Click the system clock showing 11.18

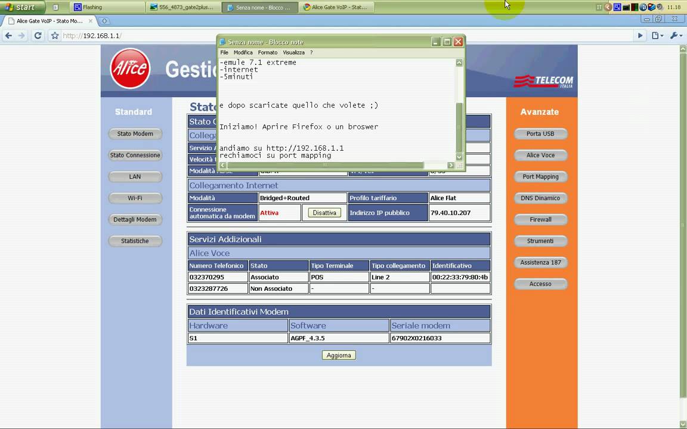pos(674,7)
